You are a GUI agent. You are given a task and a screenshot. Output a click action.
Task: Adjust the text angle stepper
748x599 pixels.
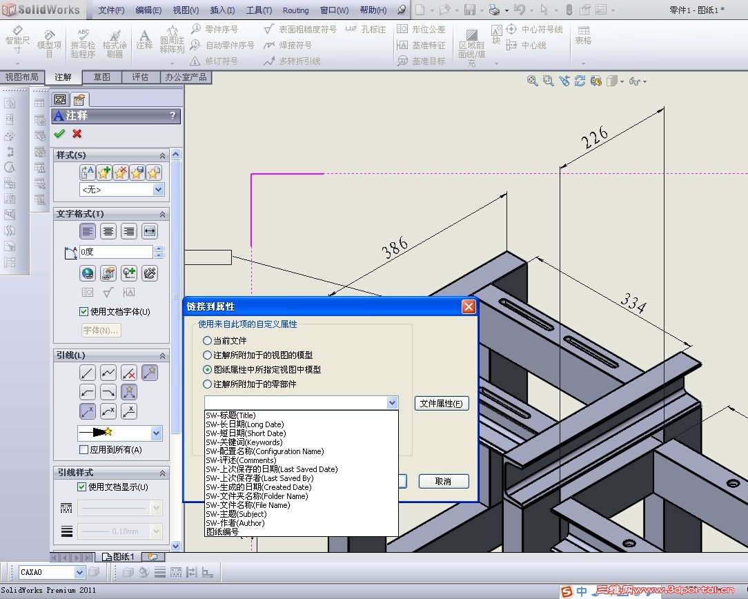click(x=159, y=252)
